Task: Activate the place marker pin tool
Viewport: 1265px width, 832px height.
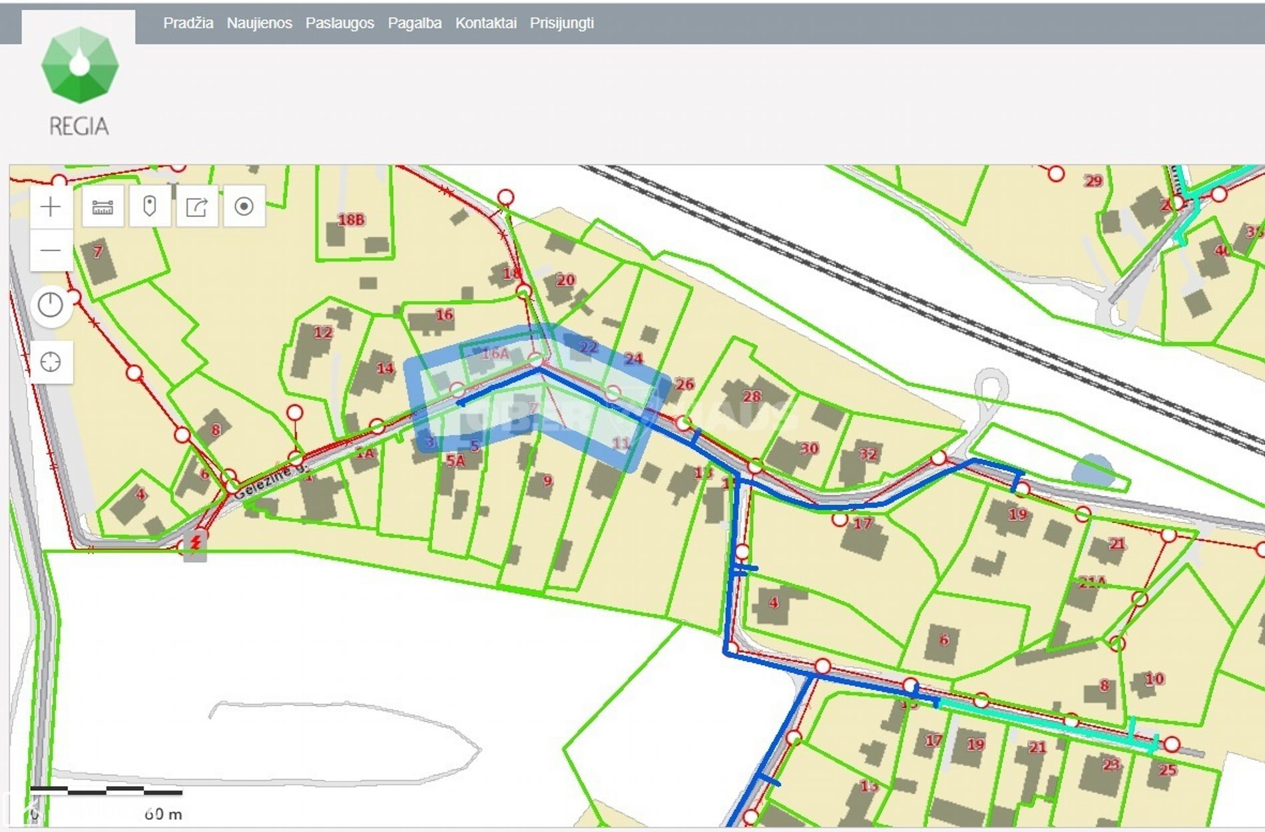Action: (x=150, y=207)
